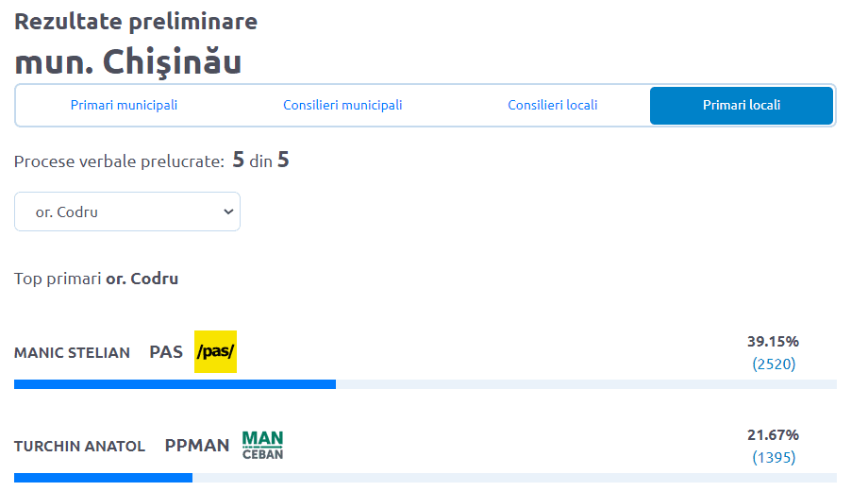Click the vote count (2520) link
The width and height of the screenshot is (851, 491).
(x=774, y=364)
